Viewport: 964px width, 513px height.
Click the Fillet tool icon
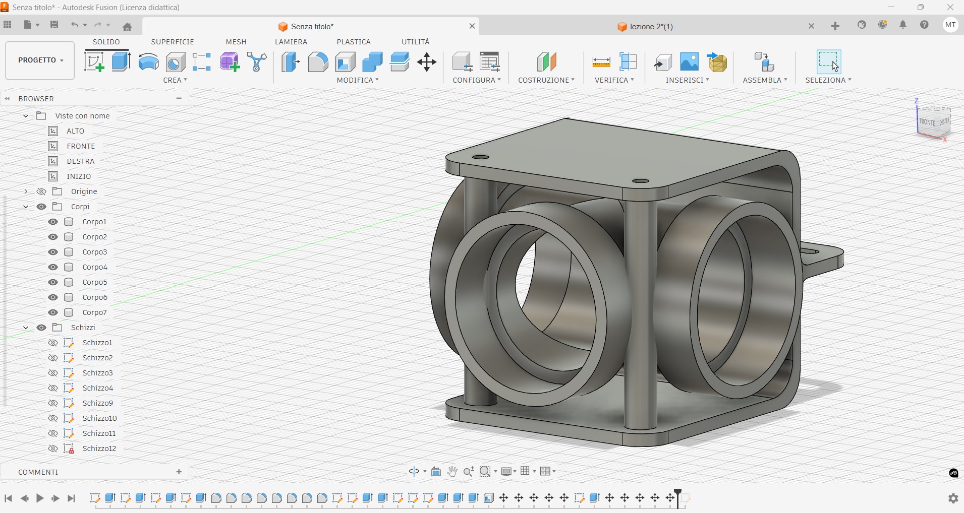pos(318,62)
